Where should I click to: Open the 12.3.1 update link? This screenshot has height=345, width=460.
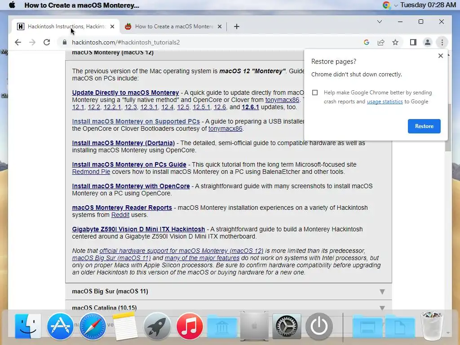tap(149, 107)
